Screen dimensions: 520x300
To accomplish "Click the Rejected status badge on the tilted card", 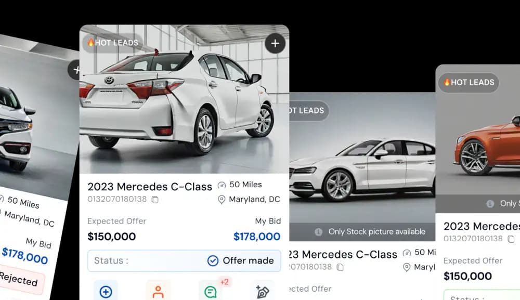I will (x=20, y=279).
